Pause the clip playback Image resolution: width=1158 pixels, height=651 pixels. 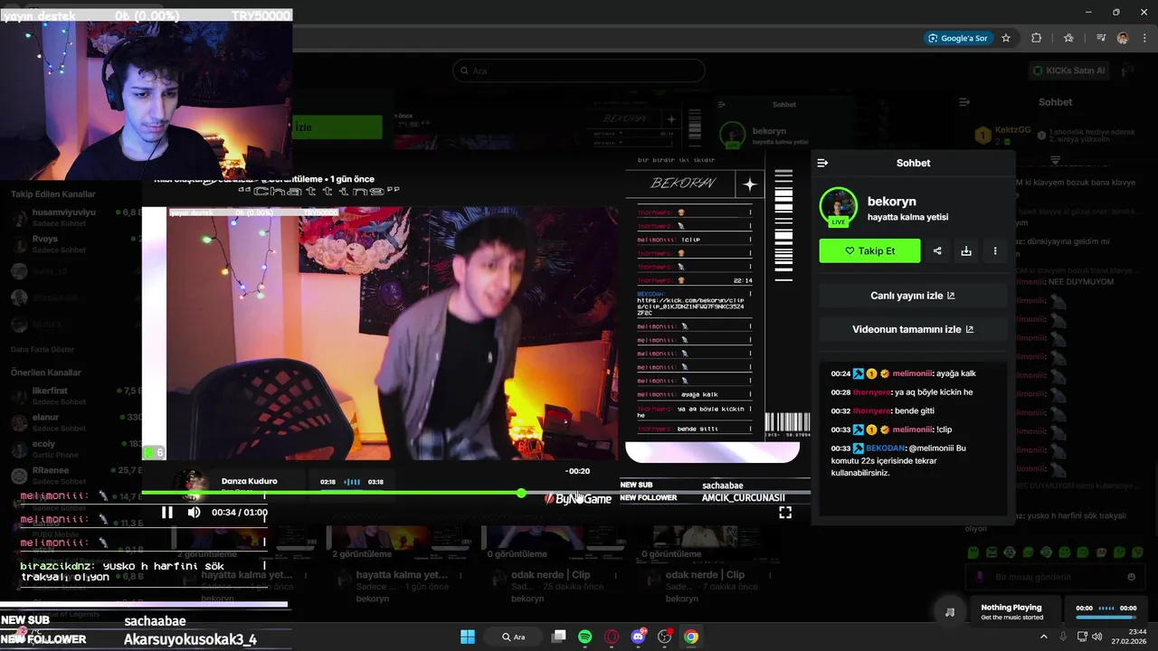(x=166, y=513)
